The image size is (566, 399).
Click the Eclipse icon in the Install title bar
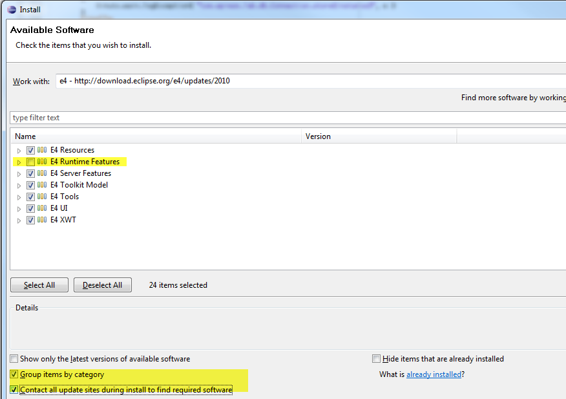(12, 10)
